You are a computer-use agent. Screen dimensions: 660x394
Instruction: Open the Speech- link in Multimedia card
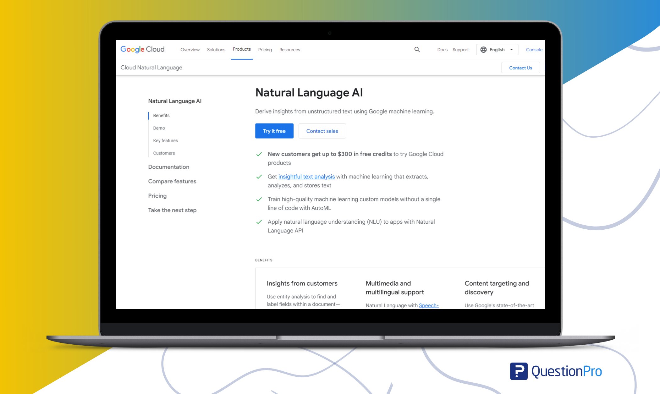[x=429, y=305]
